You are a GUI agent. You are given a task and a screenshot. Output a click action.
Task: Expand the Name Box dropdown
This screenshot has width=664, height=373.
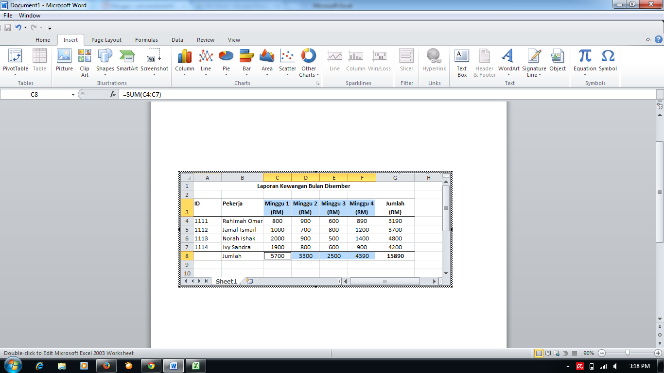(73, 94)
